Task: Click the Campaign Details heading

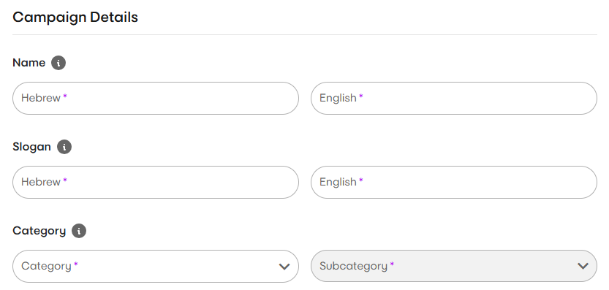Action: coord(75,18)
